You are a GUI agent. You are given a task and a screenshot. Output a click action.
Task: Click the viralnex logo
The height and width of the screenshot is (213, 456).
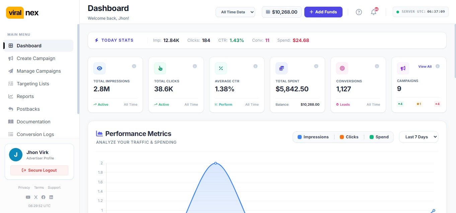(x=22, y=13)
